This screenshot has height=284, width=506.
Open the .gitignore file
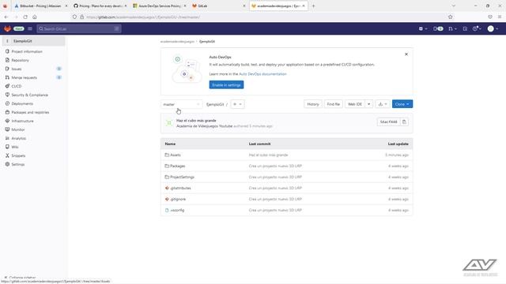[178, 200]
